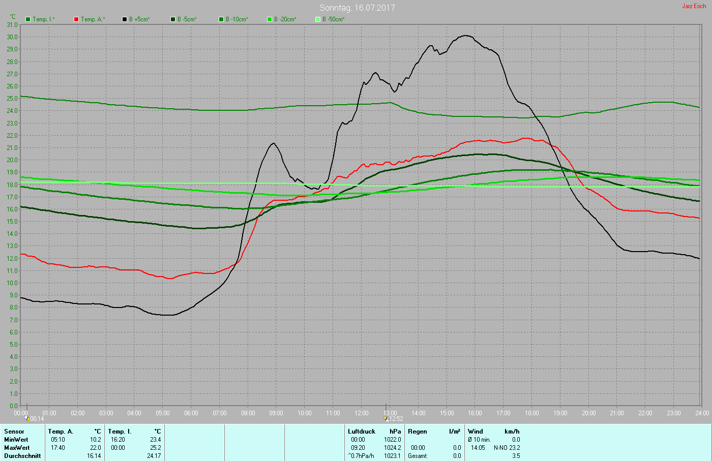Image resolution: width=712 pixels, height=461 pixels.
Task: Click the moon icon beside 00:14
Action: coord(27,418)
